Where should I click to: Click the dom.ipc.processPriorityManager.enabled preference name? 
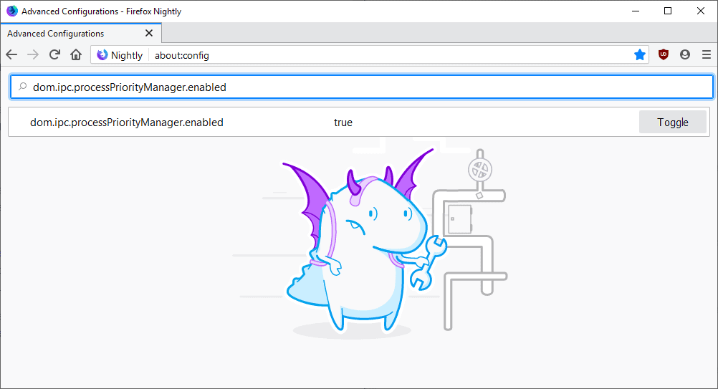point(127,123)
